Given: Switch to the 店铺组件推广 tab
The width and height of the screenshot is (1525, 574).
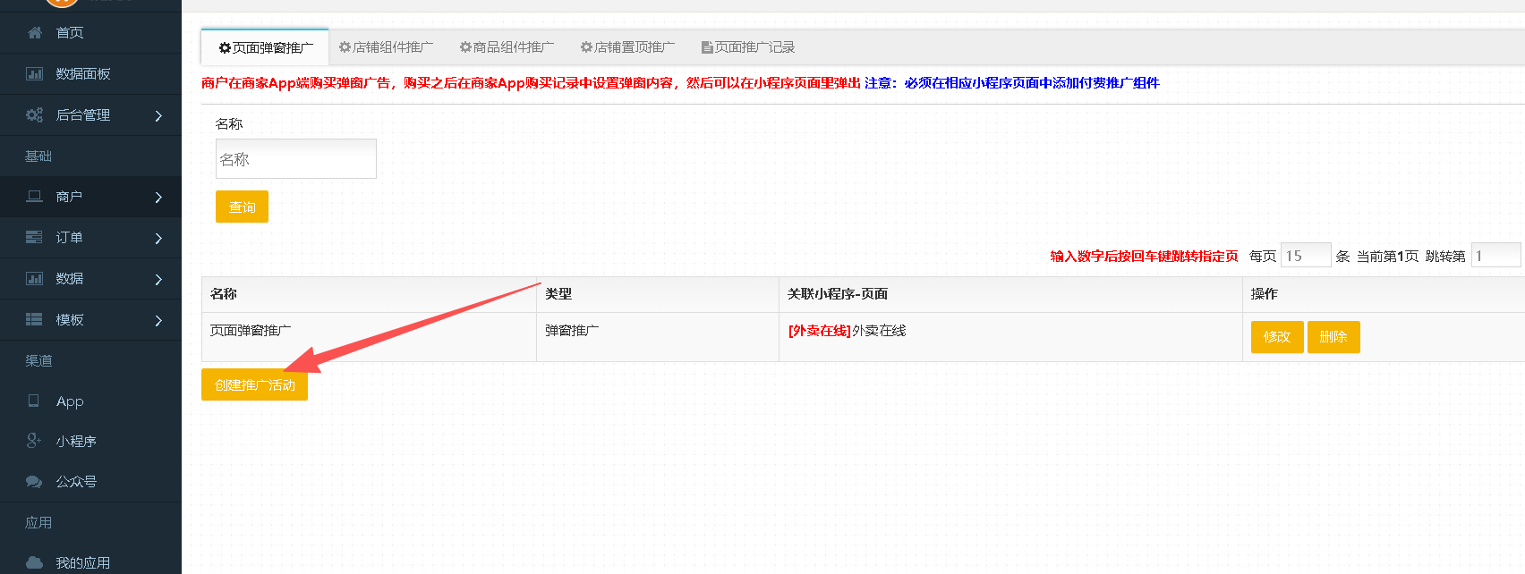Looking at the screenshot, I should pos(386,47).
